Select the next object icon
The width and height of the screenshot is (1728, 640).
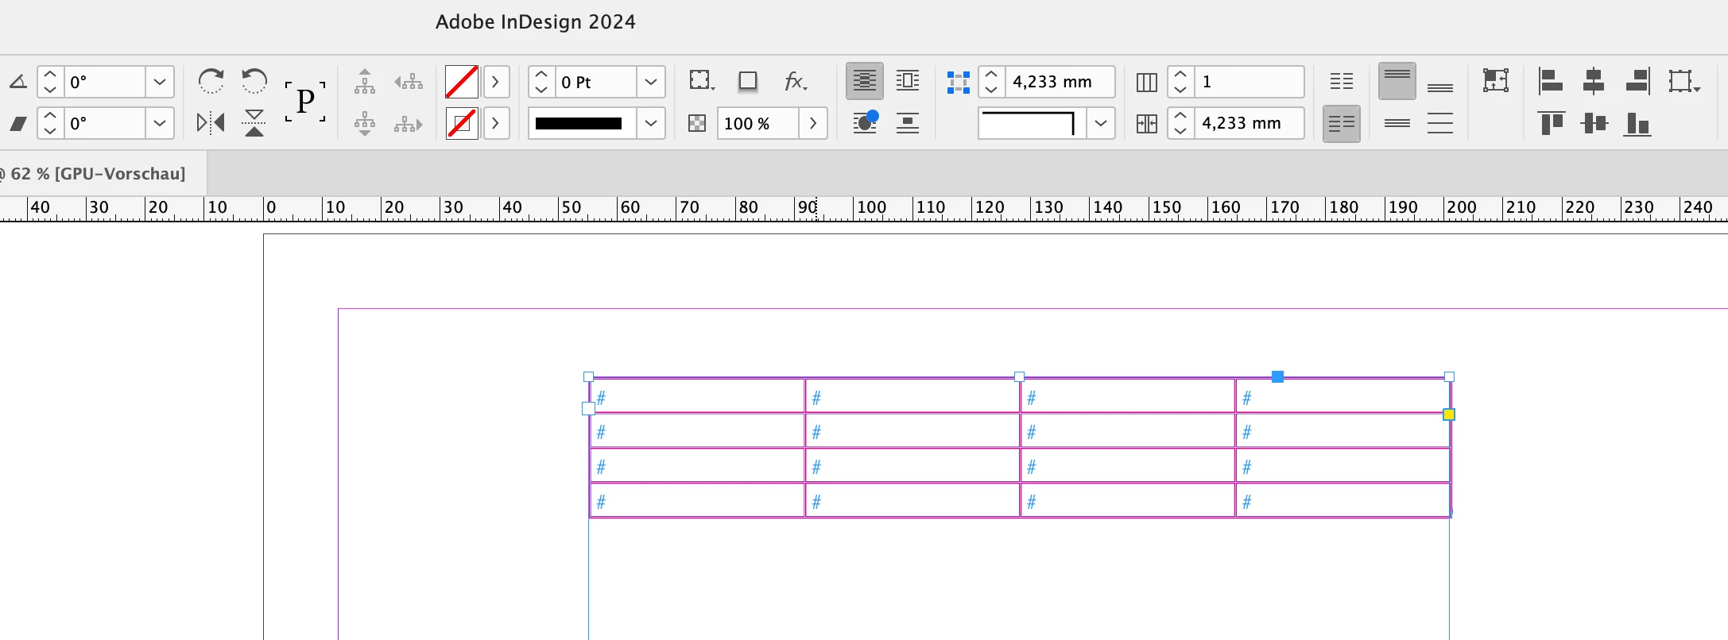point(409,124)
